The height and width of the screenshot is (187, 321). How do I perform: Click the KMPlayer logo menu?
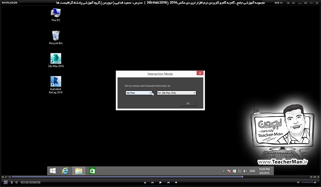pyautogui.click(x=10, y=3)
